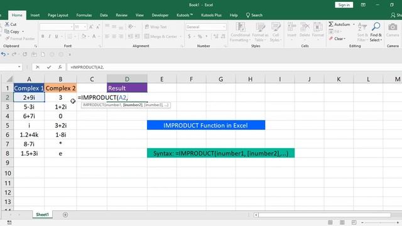Select cell A3 containing 5-3i
This screenshot has height=226, width=402.
click(29, 107)
